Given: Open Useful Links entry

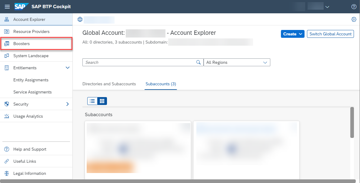Looking at the screenshot, I should click(x=36, y=161).
